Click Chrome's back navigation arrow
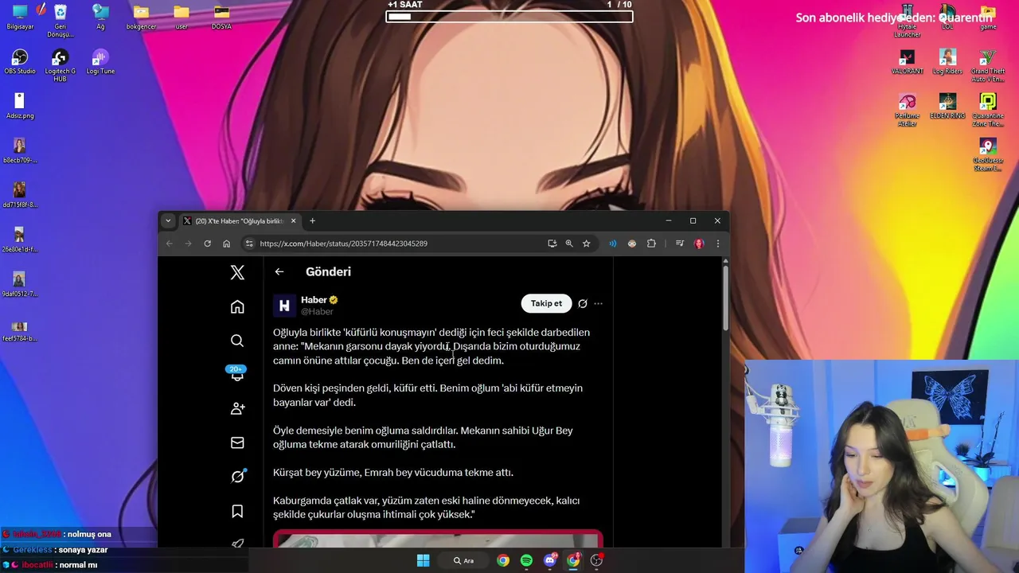This screenshot has height=573, width=1019. tap(170, 244)
